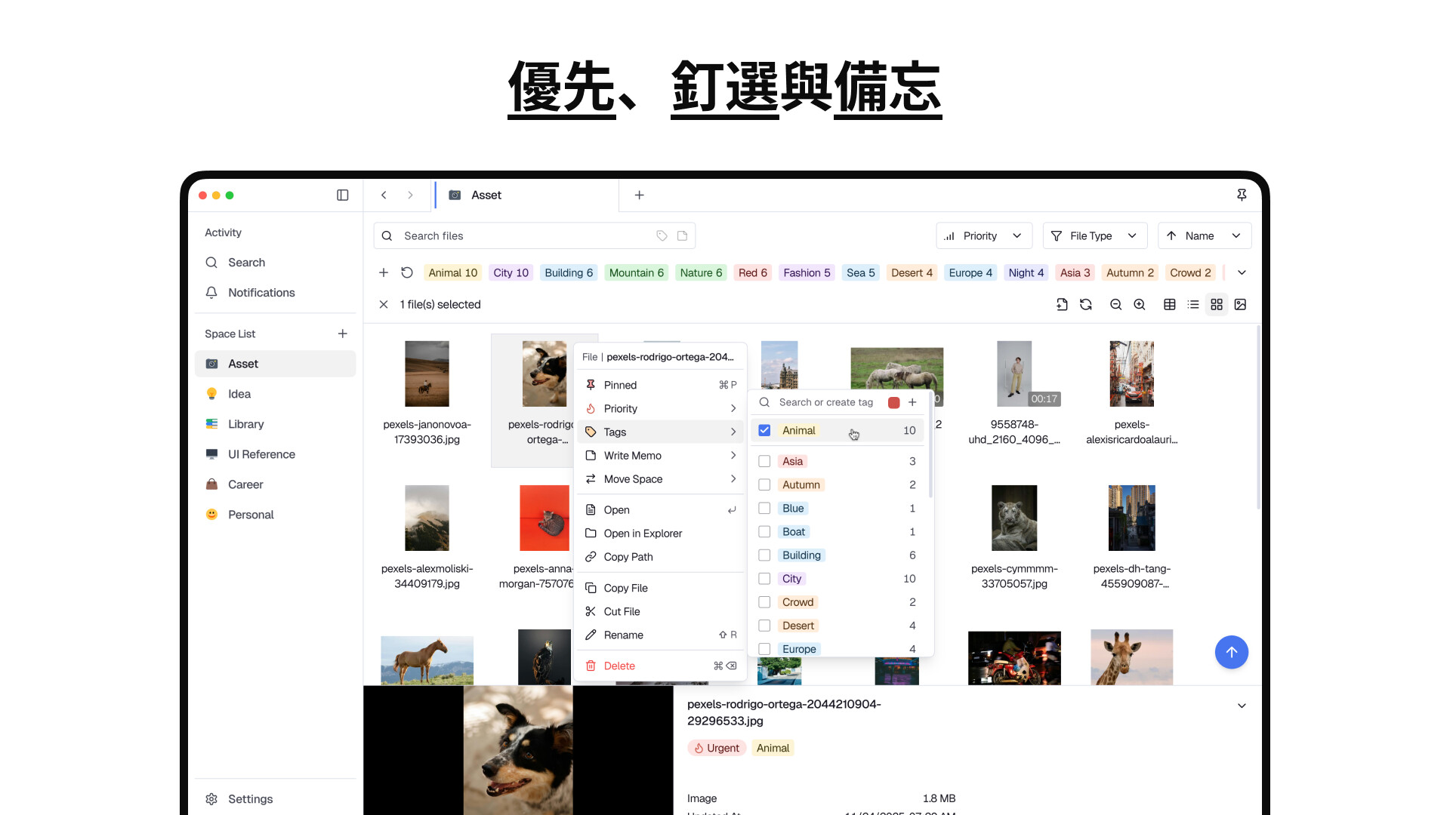Switch to table view icon
Viewport: 1450px width, 815px height.
point(1169,305)
